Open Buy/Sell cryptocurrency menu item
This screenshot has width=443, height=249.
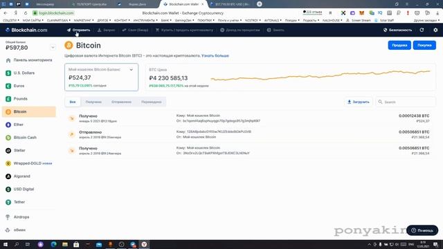[184, 30]
